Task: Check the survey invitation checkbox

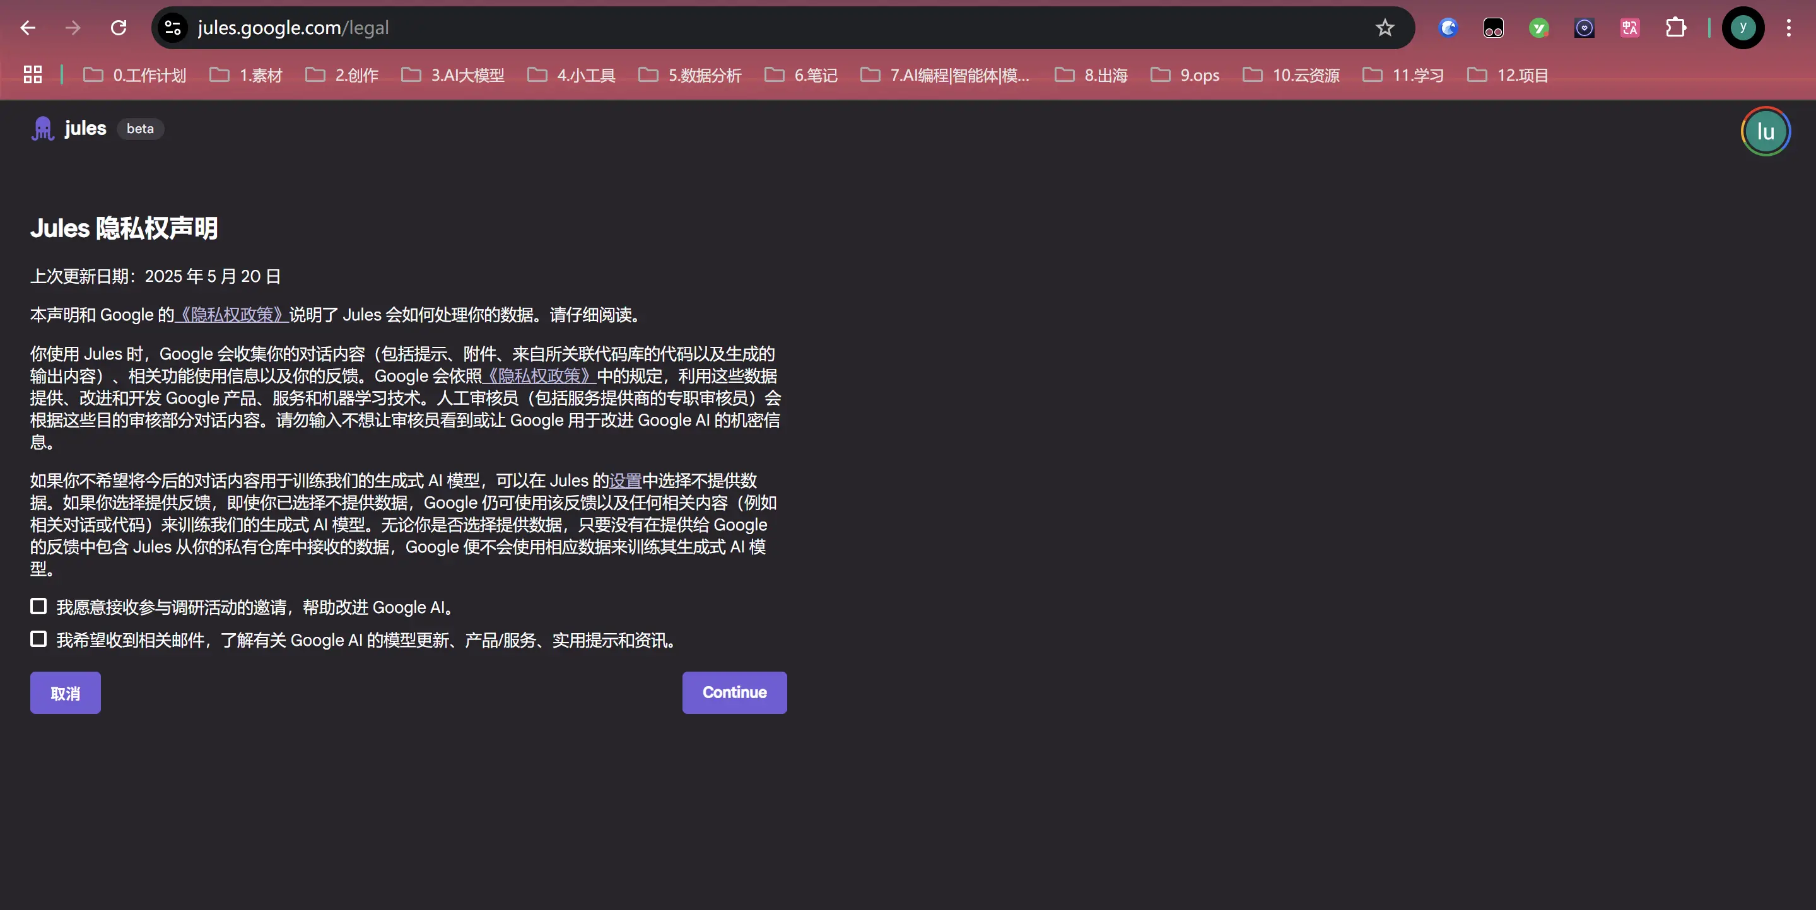Action: click(x=38, y=606)
